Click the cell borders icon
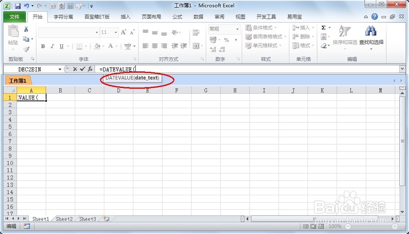The height and width of the screenshot is (234, 409). click(x=79, y=47)
